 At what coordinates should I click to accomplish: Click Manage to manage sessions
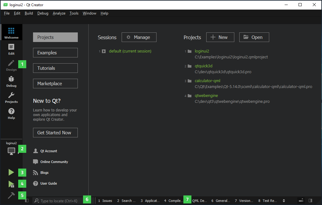point(139,37)
